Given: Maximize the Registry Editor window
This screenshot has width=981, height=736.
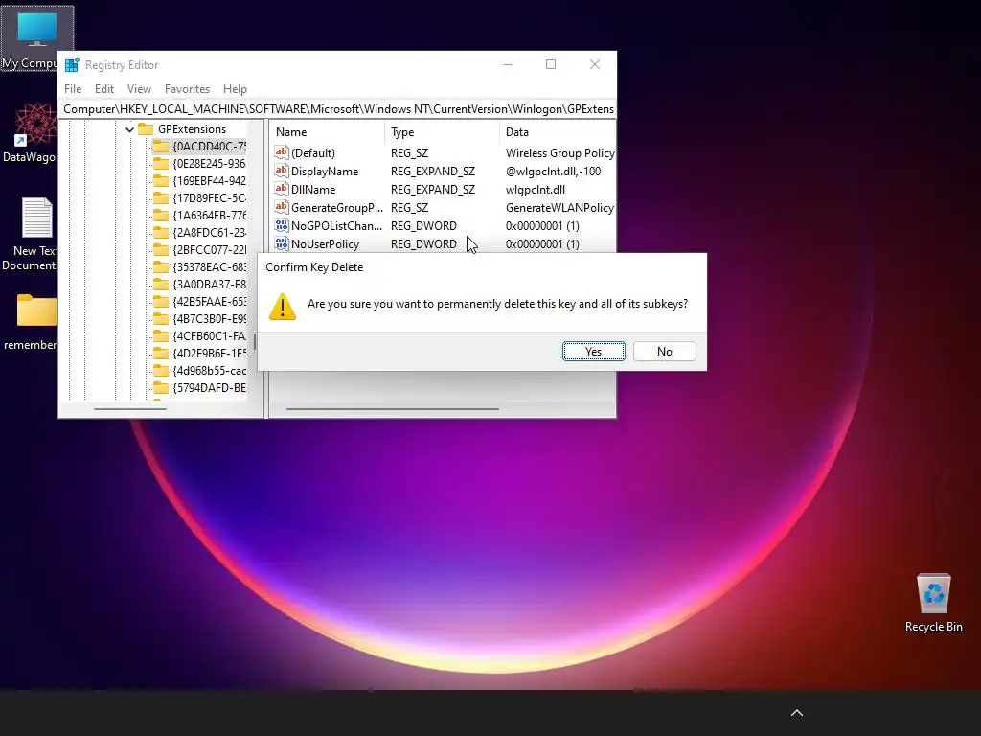Looking at the screenshot, I should pyautogui.click(x=551, y=64).
